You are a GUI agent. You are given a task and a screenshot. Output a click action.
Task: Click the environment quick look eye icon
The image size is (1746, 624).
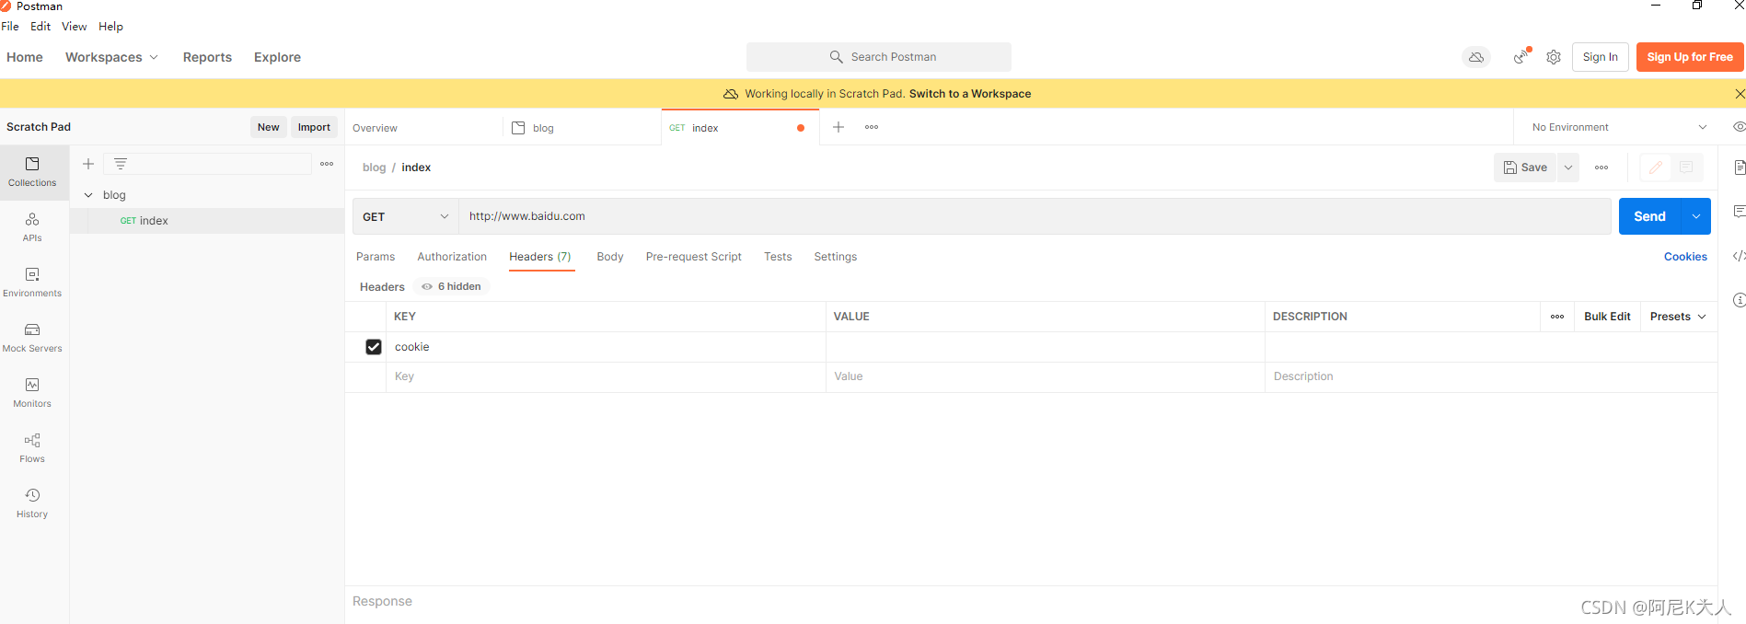(1739, 127)
